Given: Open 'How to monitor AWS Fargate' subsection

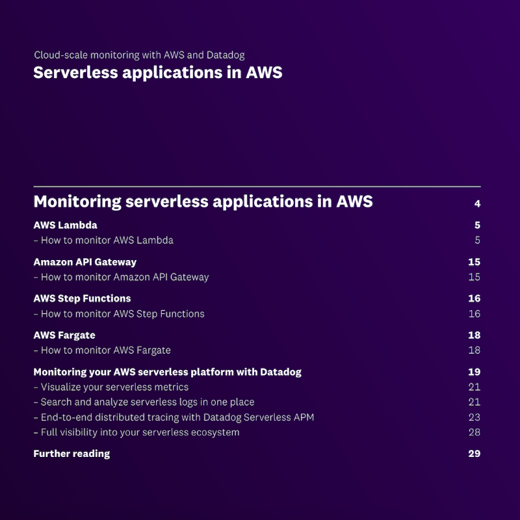Looking at the screenshot, I should (102, 350).
